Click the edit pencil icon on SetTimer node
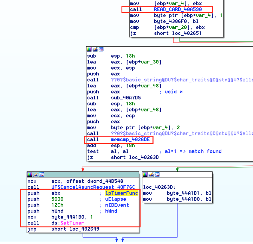The height and width of the screenshot is (244, 253). click(35, 174)
